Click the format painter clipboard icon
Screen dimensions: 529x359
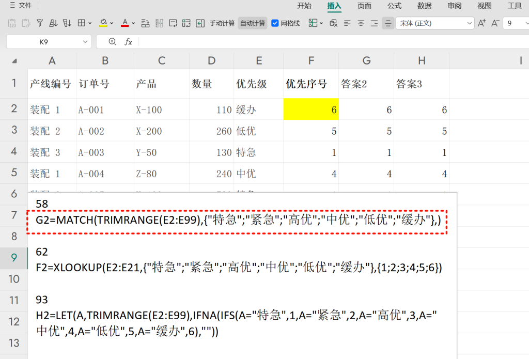pos(26,23)
